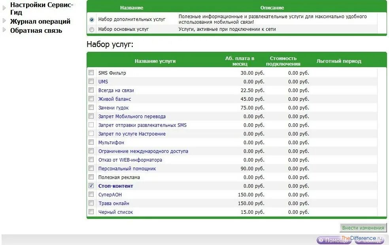
Task: Open 'Ограничение международного доступа' link
Action: [143, 151]
